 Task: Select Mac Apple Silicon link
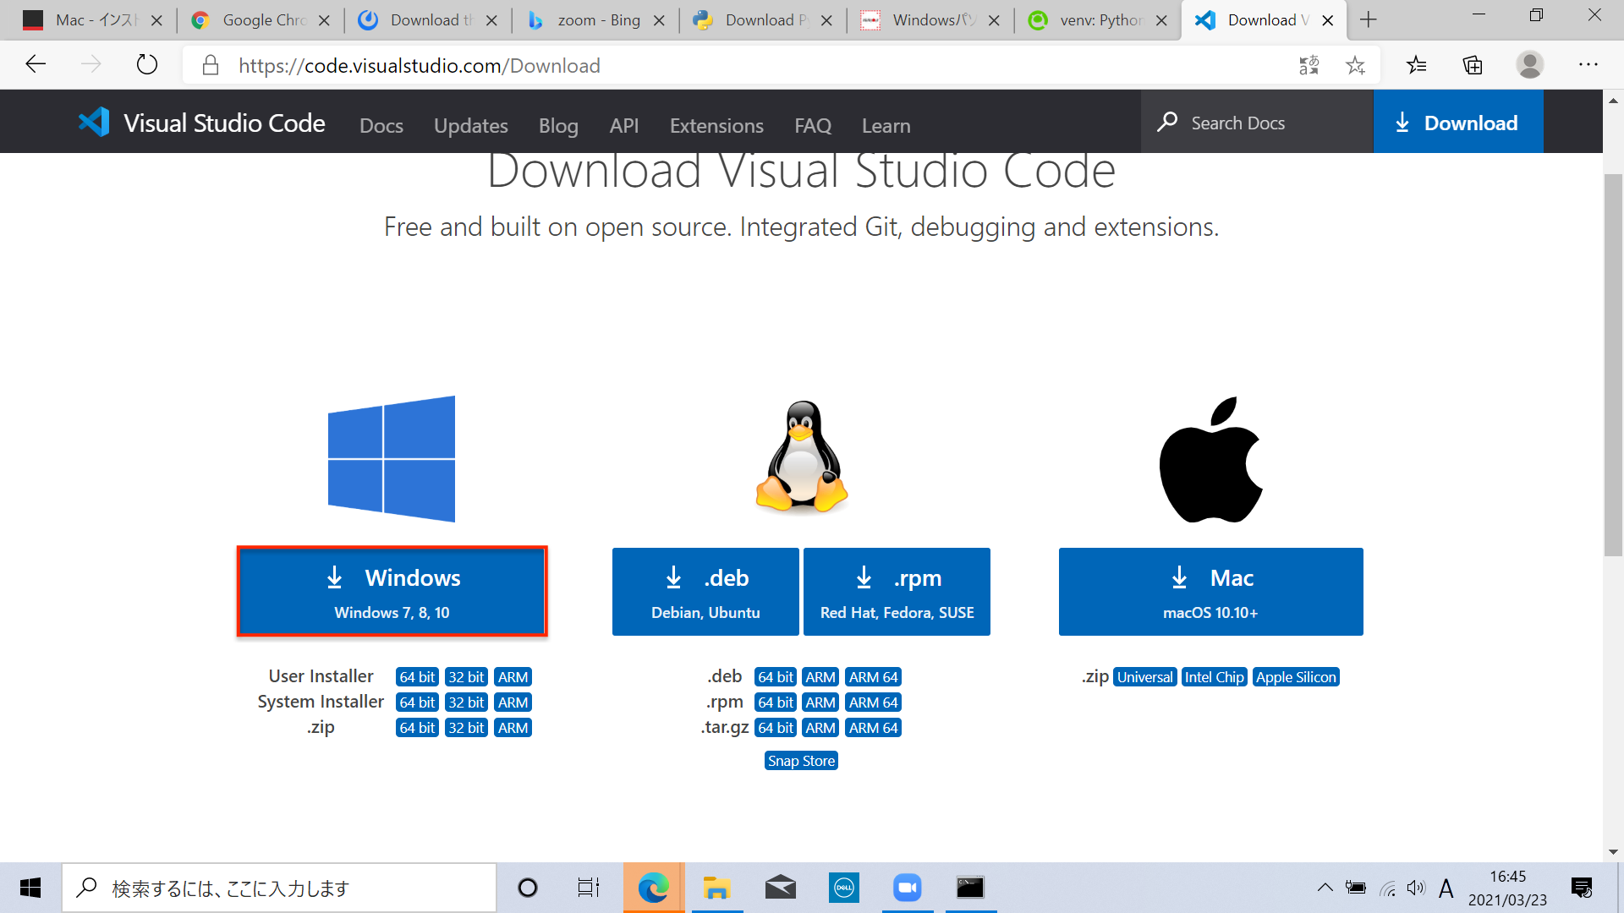click(1296, 677)
